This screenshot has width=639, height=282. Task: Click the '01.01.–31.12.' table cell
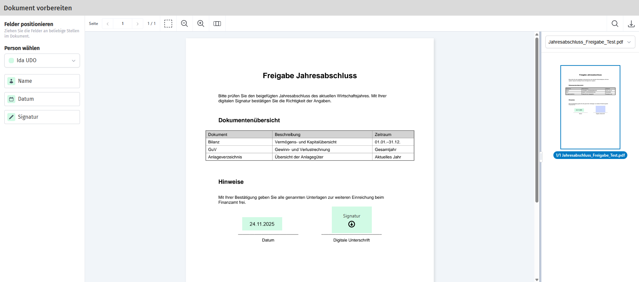393,142
